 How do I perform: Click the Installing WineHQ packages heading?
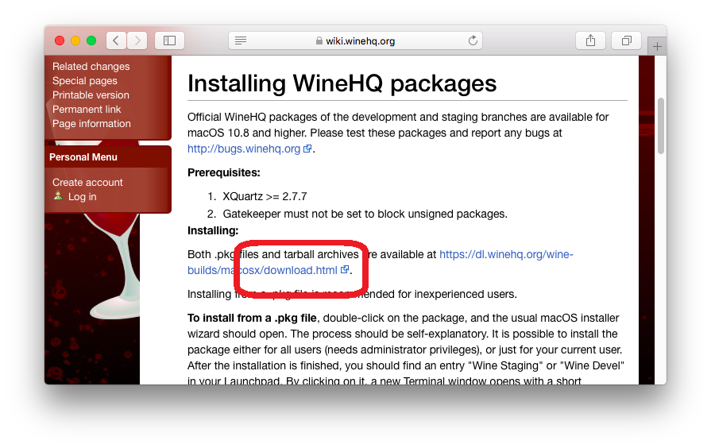point(342,83)
